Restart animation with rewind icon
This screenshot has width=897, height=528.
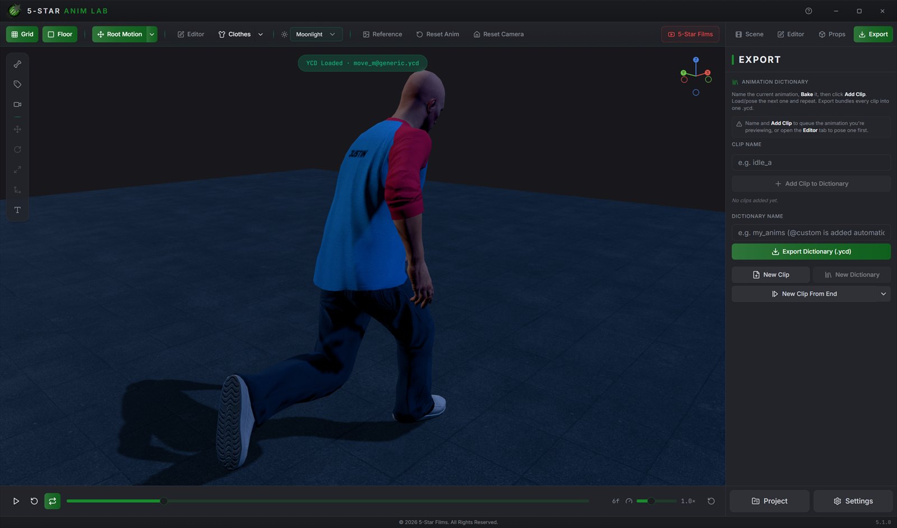coord(34,501)
